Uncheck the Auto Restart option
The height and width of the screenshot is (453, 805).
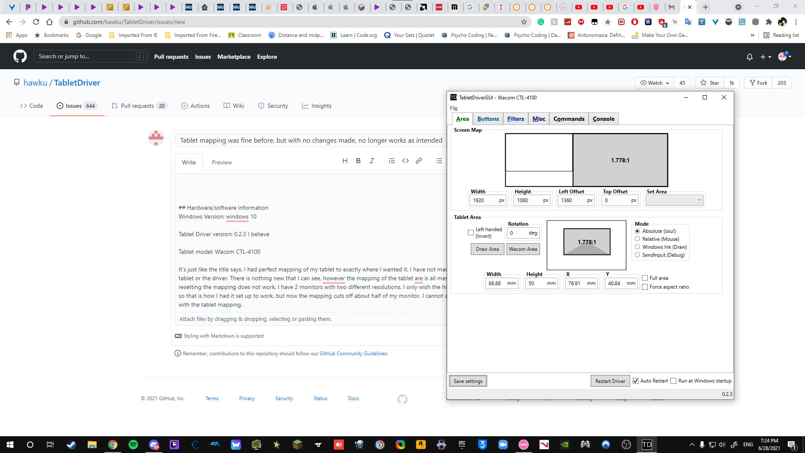pos(635,380)
